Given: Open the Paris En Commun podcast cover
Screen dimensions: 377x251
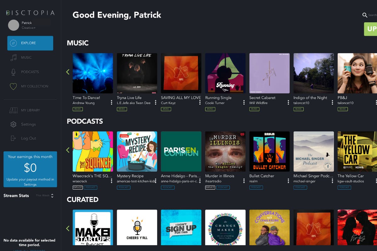Looking at the screenshot, I should [x=181, y=152].
